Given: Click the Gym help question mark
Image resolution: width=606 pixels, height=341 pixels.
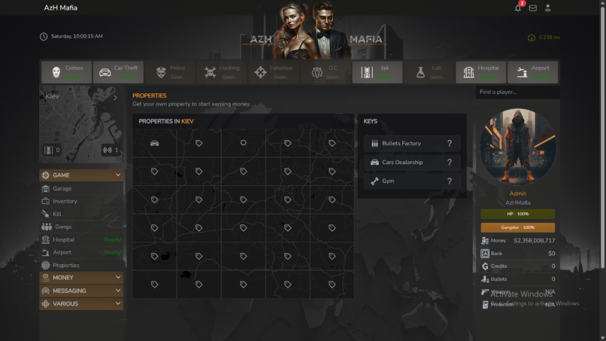Looking at the screenshot, I should click(449, 181).
